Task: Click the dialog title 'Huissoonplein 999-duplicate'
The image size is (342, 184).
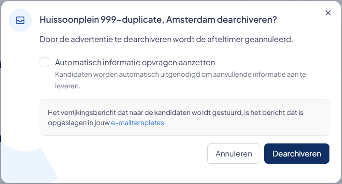Action: 100,20
